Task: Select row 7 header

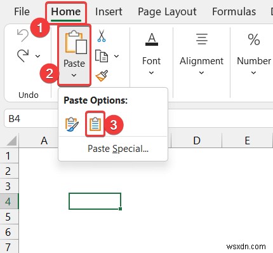Action: (9, 247)
